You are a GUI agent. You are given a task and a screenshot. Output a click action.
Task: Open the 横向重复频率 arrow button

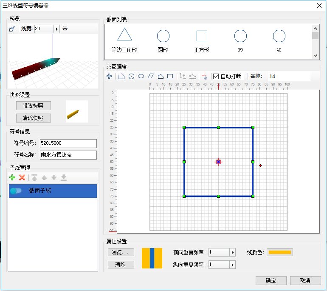233,252
